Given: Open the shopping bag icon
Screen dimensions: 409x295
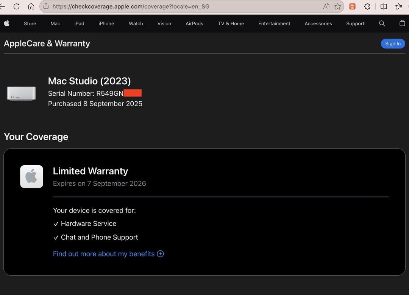Looking at the screenshot, I should [402, 23].
